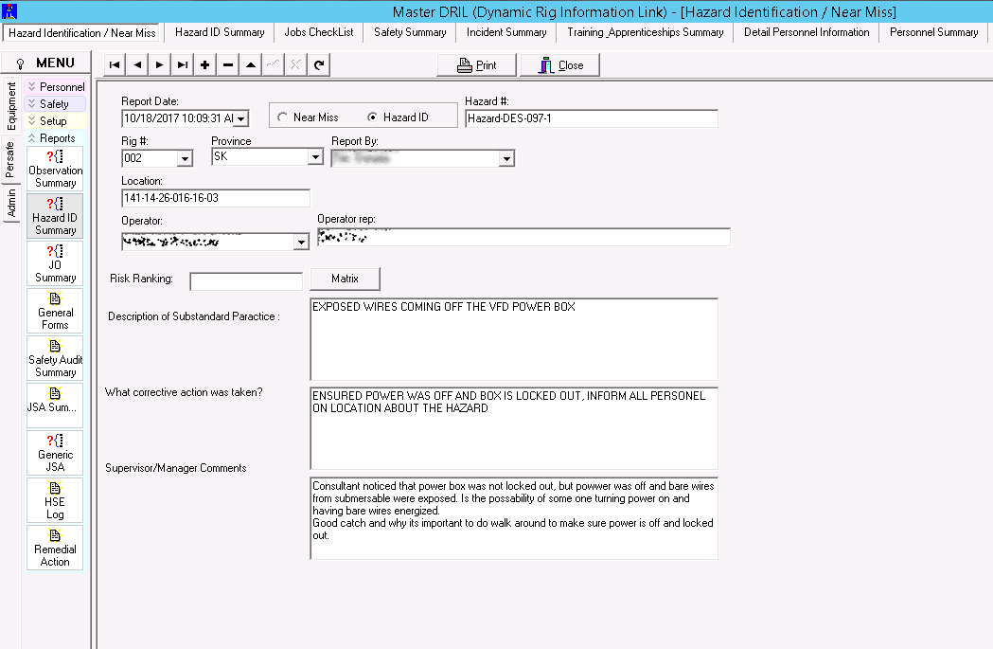Image resolution: width=993 pixels, height=649 pixels.
Task: Open the Province dropdown
Action: [315, 156]
